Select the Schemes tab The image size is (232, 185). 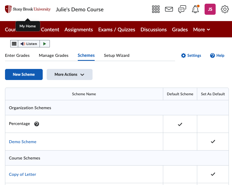coord(86,55)
